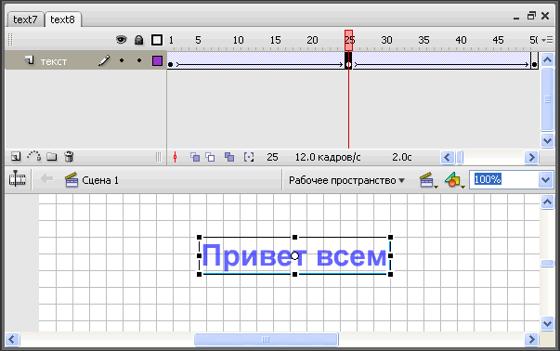Screen dimensions: 560x351
Task: Click the horizontal stage scrollbar thumb
Action: tap(267, 339)
